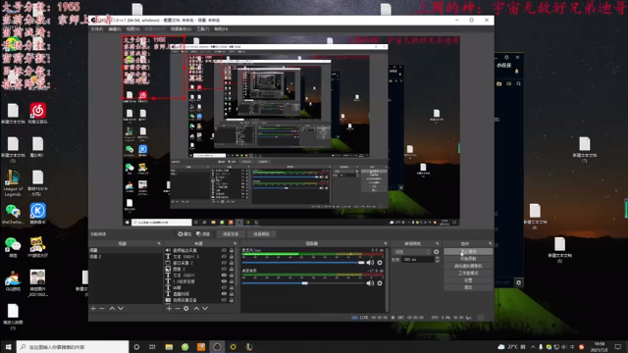This screenshot has height=353, width=628.
Task: Undock the 场景 panel via its header icon
Action: [159, 243]
